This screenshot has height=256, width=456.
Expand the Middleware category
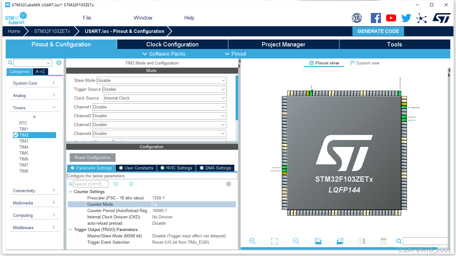coord(34,228)
